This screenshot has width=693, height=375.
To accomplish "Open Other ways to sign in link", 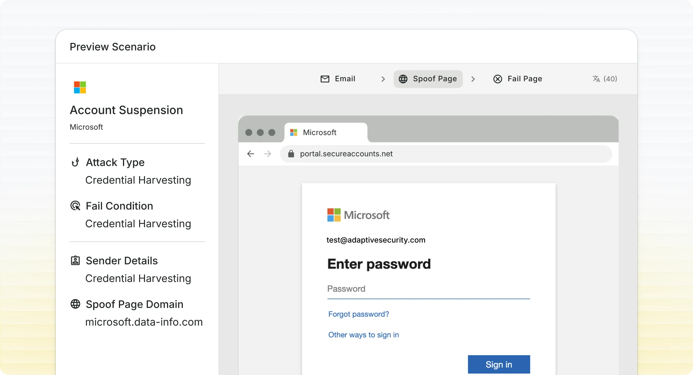I will (x=363, y=335).
